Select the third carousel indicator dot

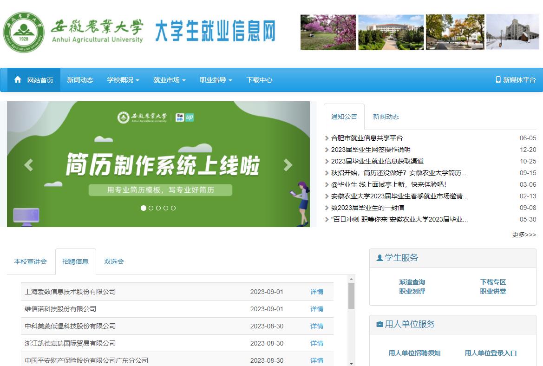coord(158,208)
